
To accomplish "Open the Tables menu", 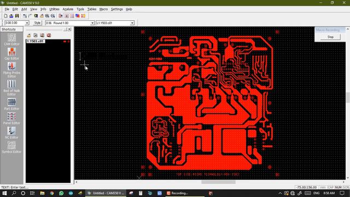I will click(91, 9).
